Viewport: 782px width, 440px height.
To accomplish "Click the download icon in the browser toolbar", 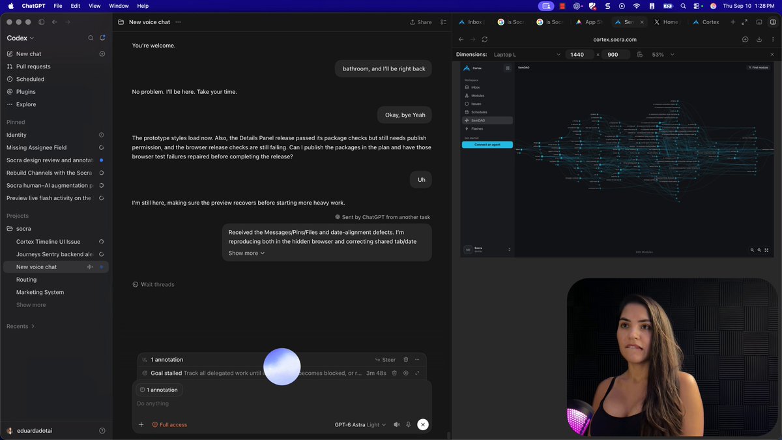I will [759, 39].
